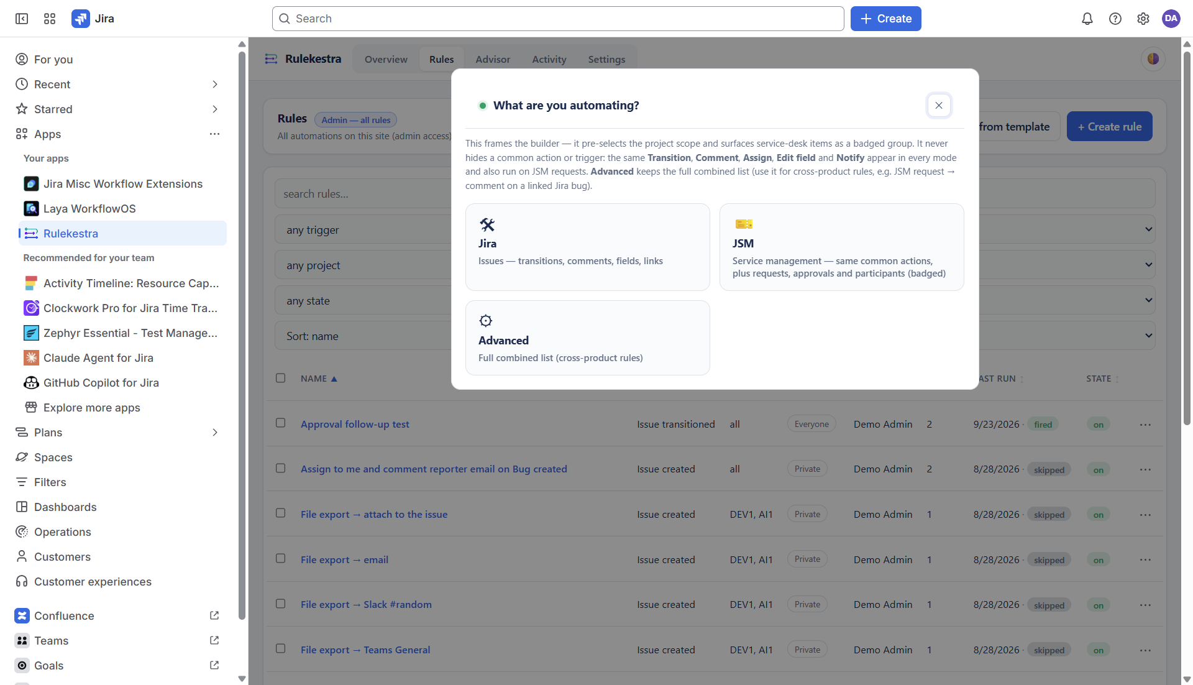Expand the Starred section chevron

point(215,109)
